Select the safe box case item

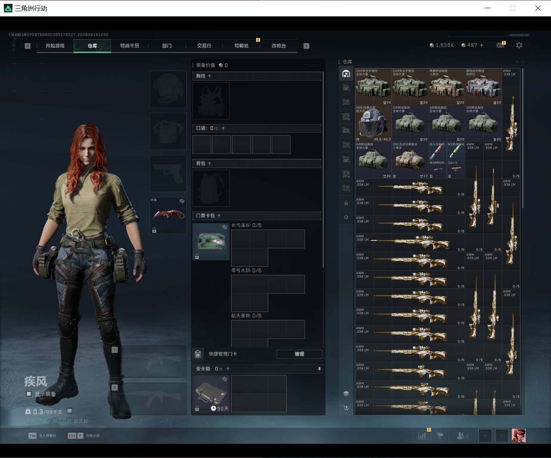click(211, 393)
